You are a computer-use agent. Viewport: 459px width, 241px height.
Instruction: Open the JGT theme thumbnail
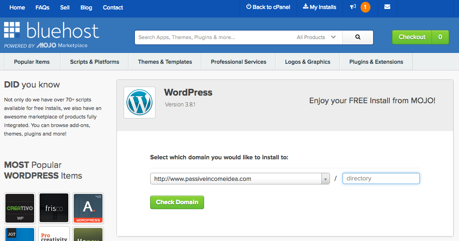(x=20, y=234)
